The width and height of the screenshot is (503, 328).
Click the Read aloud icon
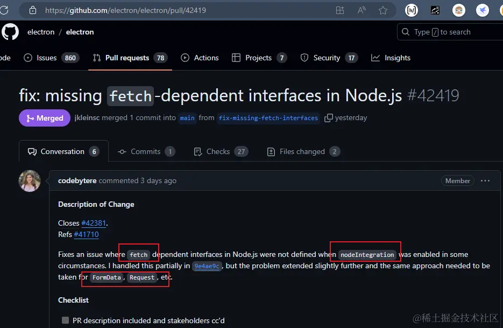pyautogui.click(x=362, y=10)
